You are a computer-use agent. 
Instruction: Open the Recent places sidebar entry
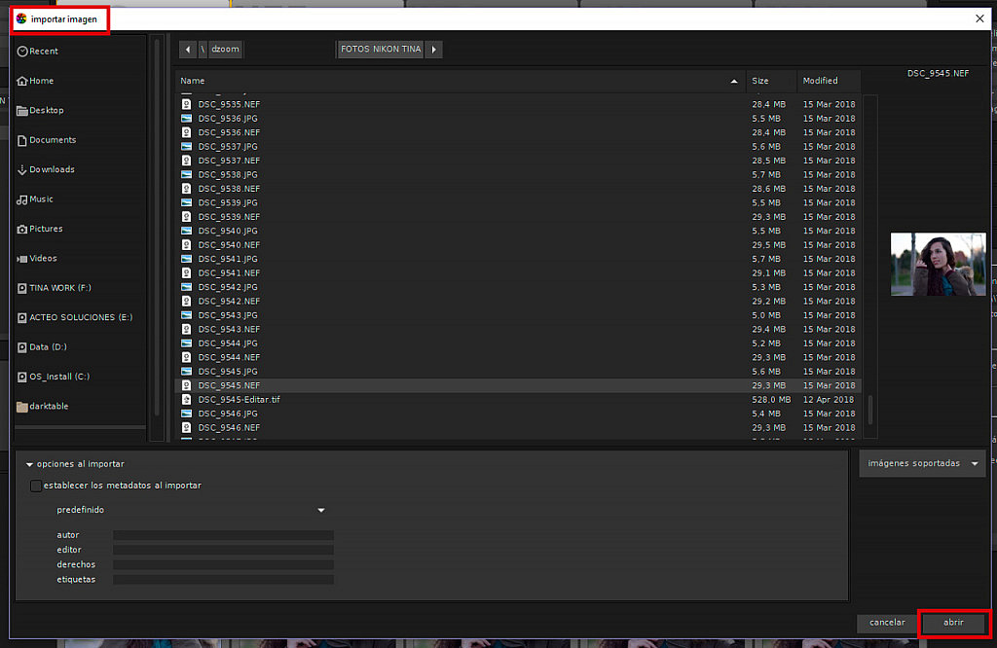coord(44,51)
